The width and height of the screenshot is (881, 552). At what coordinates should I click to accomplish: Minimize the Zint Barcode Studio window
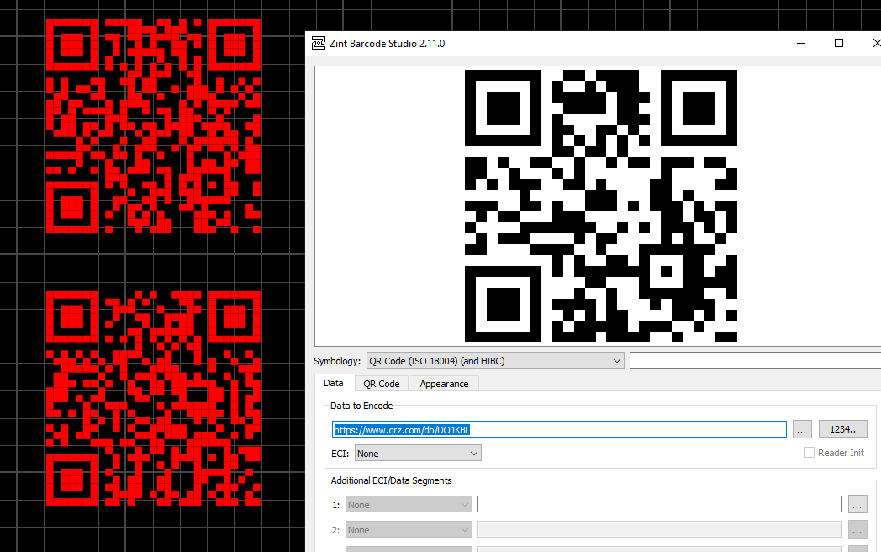(x=801, y=43)
